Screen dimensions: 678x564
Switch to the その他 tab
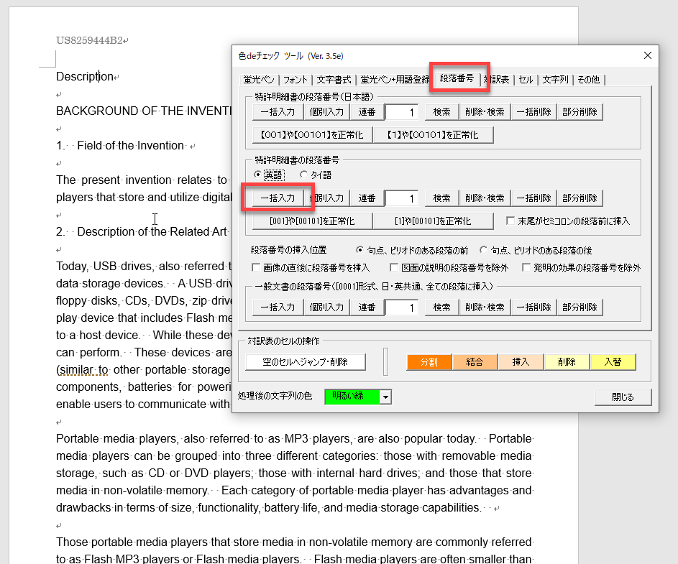point(588,80)
